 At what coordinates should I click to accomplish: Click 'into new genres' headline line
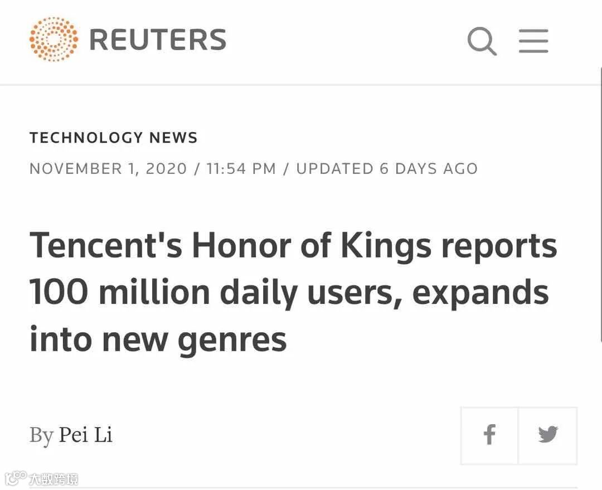point(158,339)
